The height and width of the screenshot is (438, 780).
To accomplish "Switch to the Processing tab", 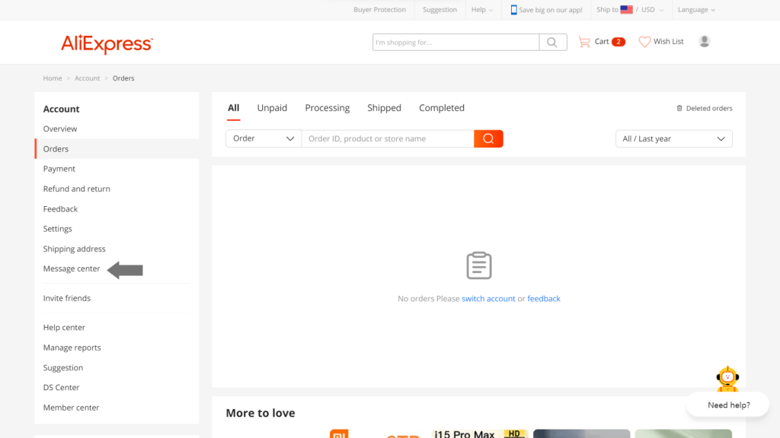I will pos(328,108).
